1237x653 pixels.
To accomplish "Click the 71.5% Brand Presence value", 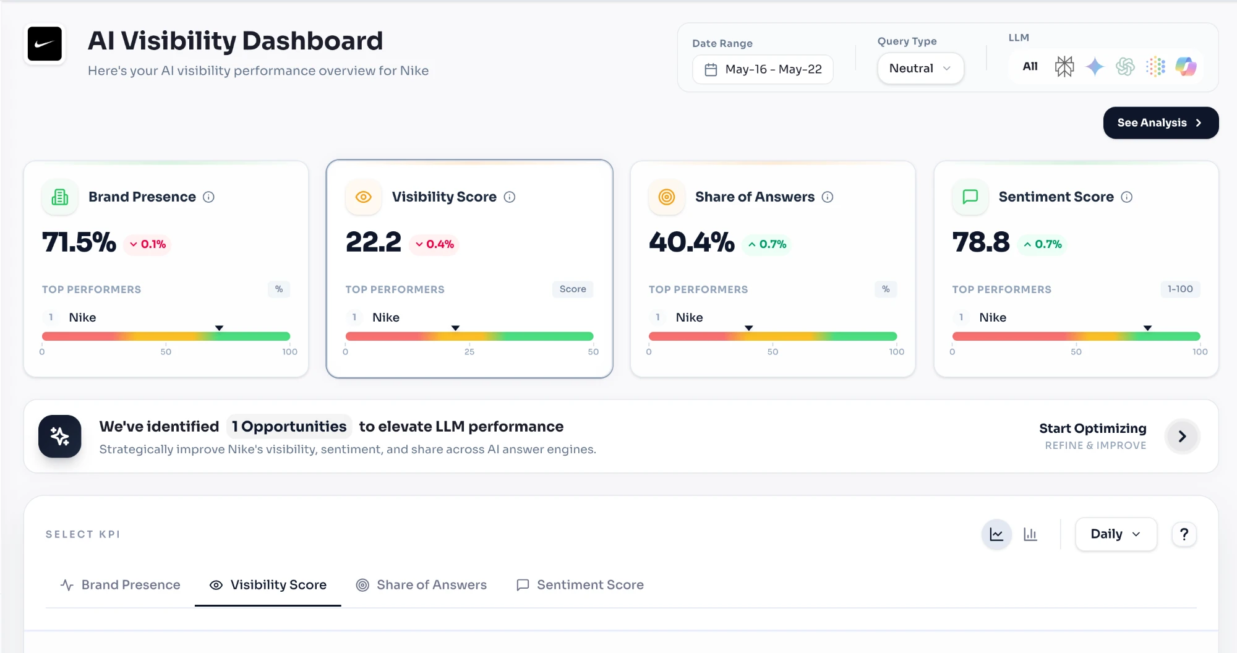I will (79, 242).
